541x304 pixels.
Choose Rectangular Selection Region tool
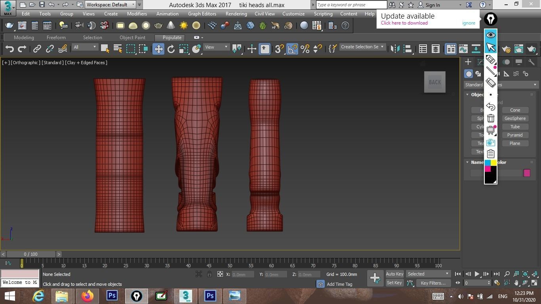[x=131, y=48]
